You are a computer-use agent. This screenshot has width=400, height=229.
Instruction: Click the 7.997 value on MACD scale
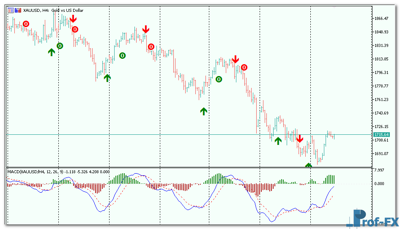click(379, 170)
